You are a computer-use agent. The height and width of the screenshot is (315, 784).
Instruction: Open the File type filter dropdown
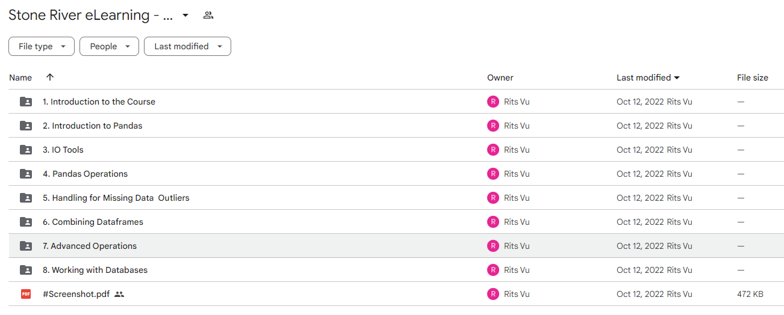42,46
